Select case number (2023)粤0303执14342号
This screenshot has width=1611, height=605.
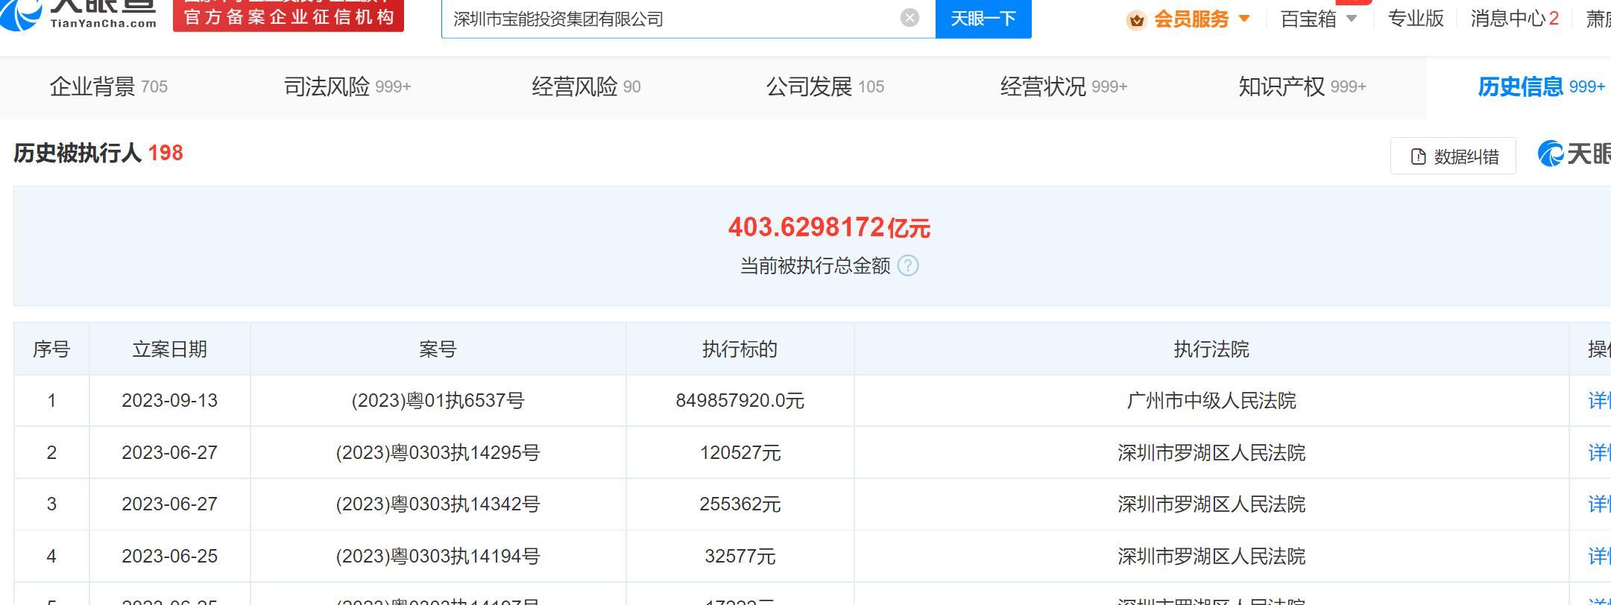tap(438, 504)
